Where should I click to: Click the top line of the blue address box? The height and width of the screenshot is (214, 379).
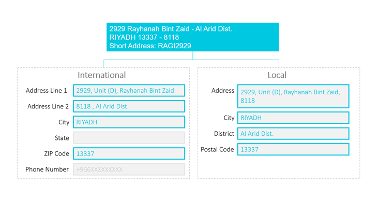point(170,29)
